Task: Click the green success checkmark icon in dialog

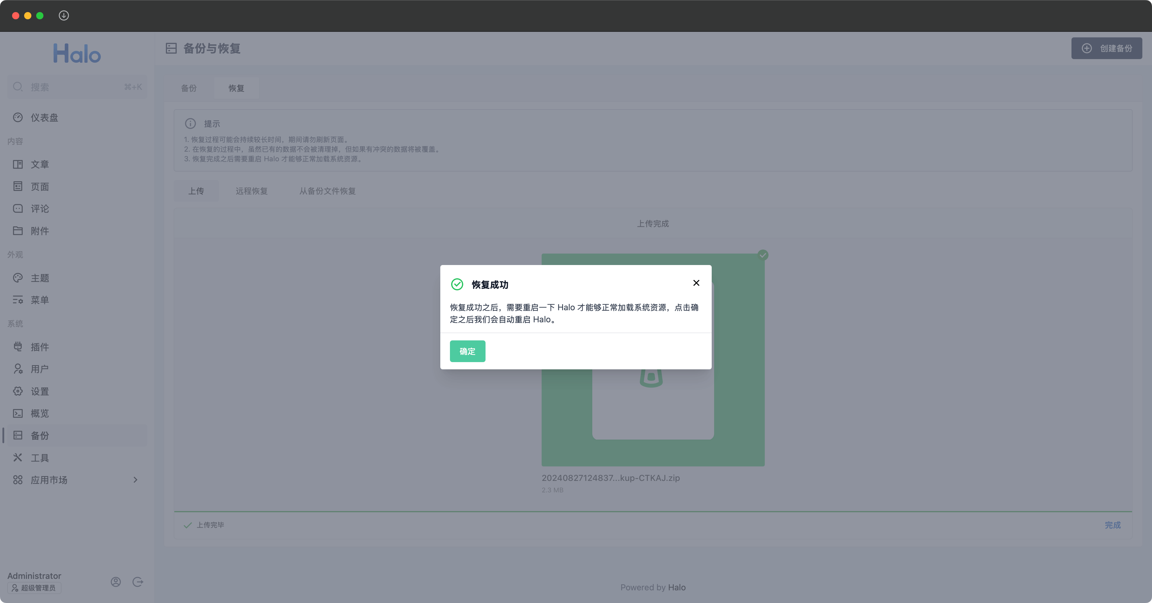Action: pos(457,284)
